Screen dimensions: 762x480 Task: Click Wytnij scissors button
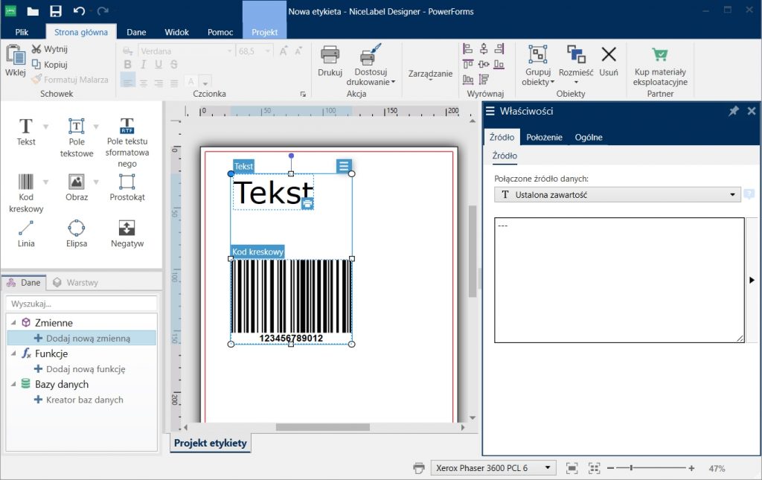[x=50, y=49]
